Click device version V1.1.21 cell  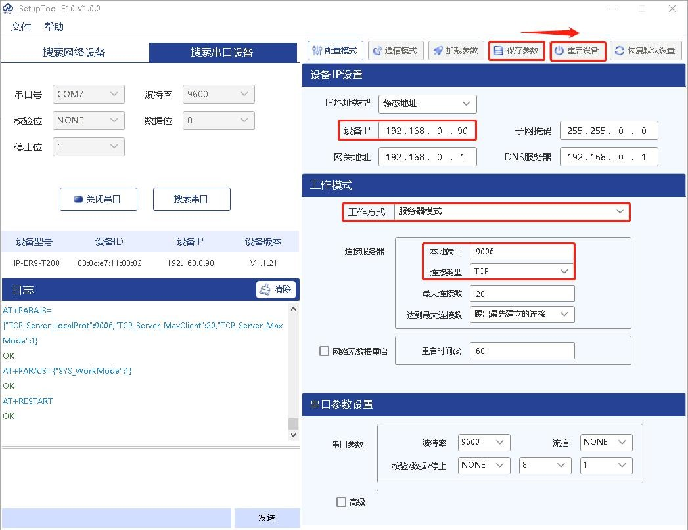coord(264,263)
